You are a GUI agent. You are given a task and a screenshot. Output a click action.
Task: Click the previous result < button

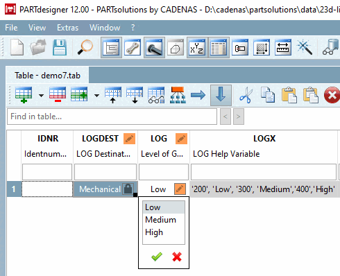(x=226, y=117)
